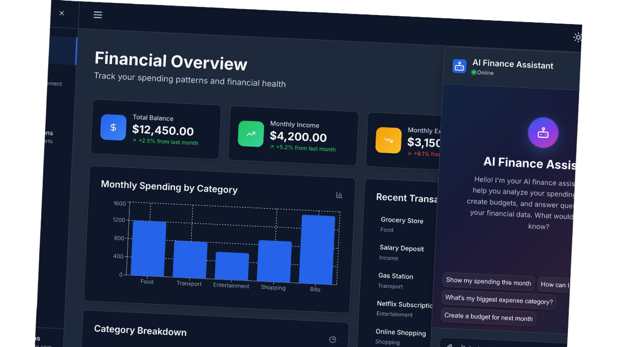Toggle the light theme with the sun icon
The image size is (617, 347).
coord(577,37)
